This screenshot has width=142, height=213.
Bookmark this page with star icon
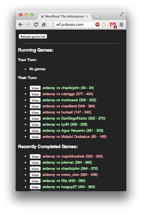[x=104, y=25]
